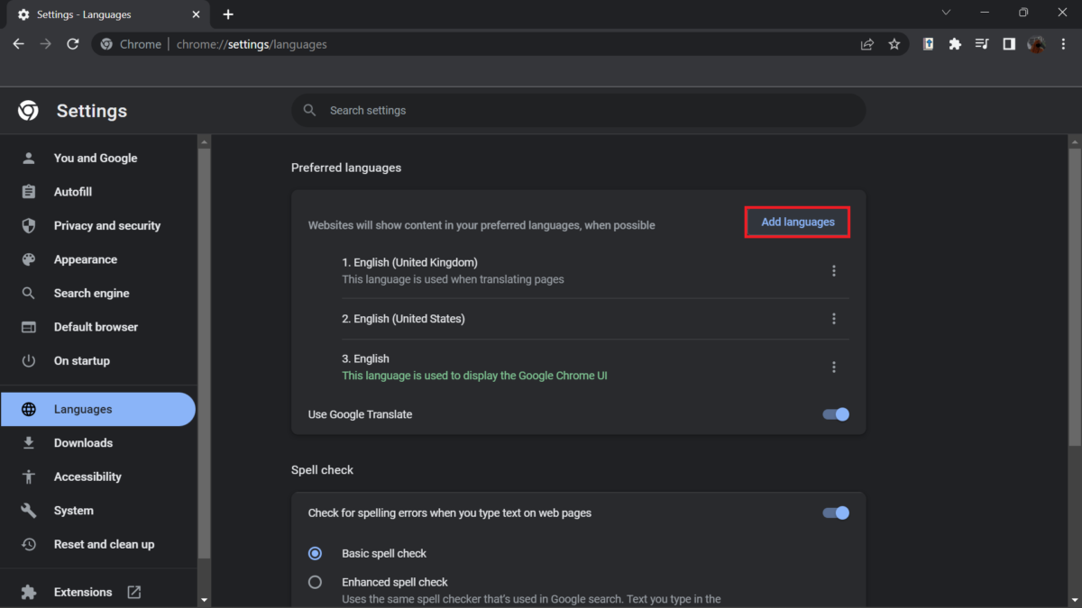Click the browser reload page icon
Screen dimensions: 1082x608
coord(73,44)
